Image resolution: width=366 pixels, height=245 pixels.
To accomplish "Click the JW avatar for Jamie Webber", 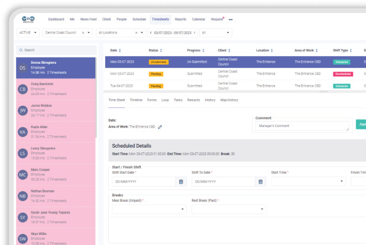I will (22, 110).
